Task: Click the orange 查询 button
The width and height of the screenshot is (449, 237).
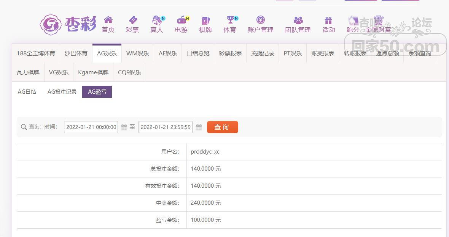Action: click(223, 127)
